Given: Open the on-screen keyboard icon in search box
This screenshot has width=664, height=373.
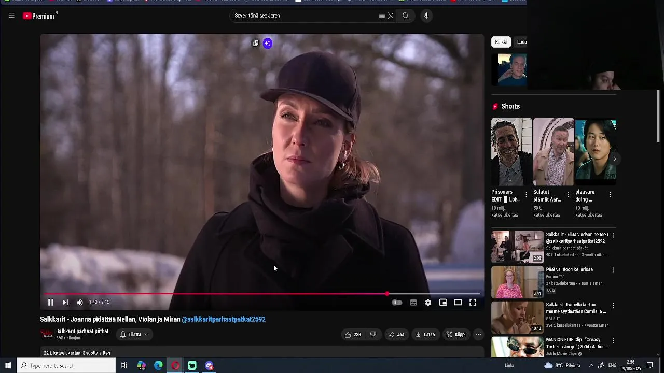Looking at the screenshot, I should [382, 16].
